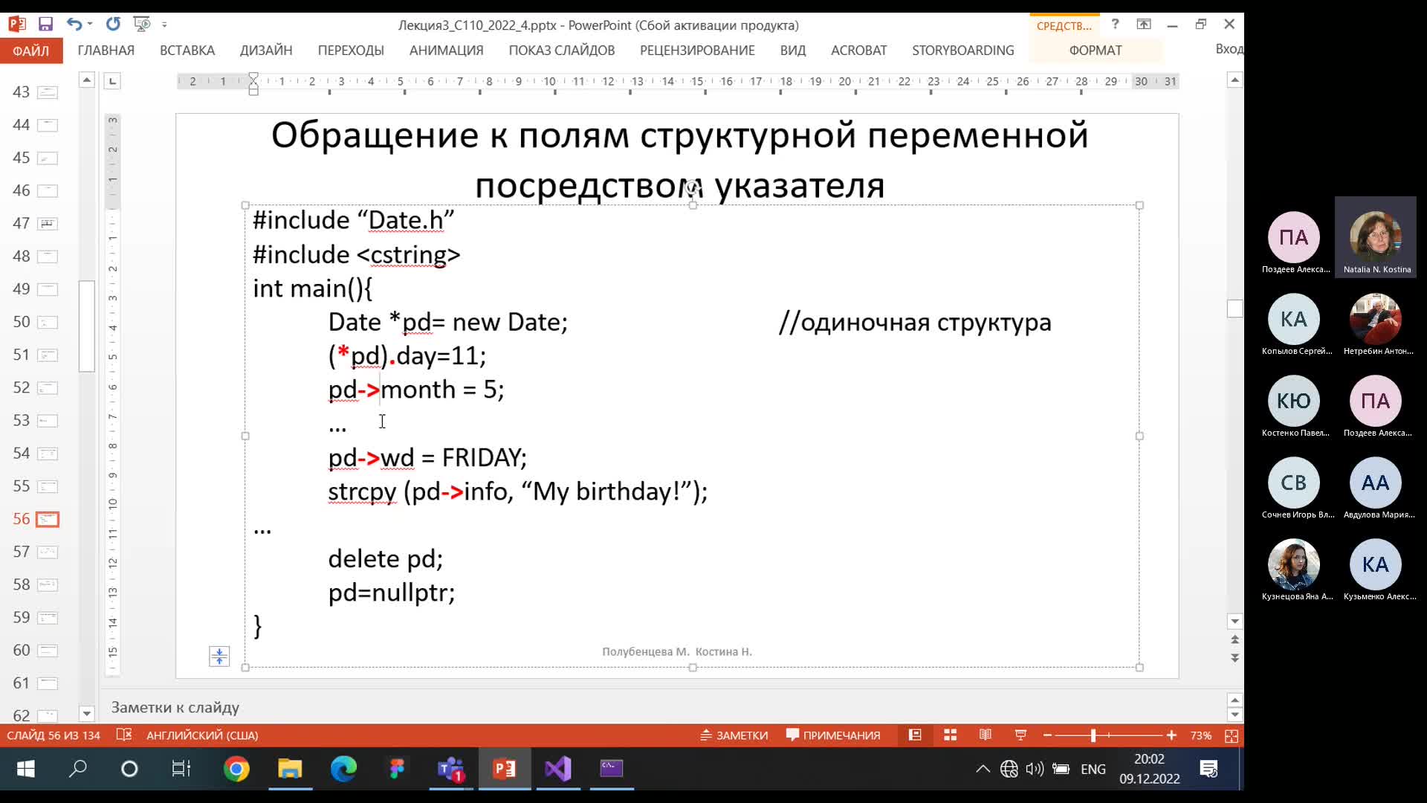The width and height of the screenshot is (1427, 803).
Task: Click zoom out minus button
Action: coord(1048,735)
